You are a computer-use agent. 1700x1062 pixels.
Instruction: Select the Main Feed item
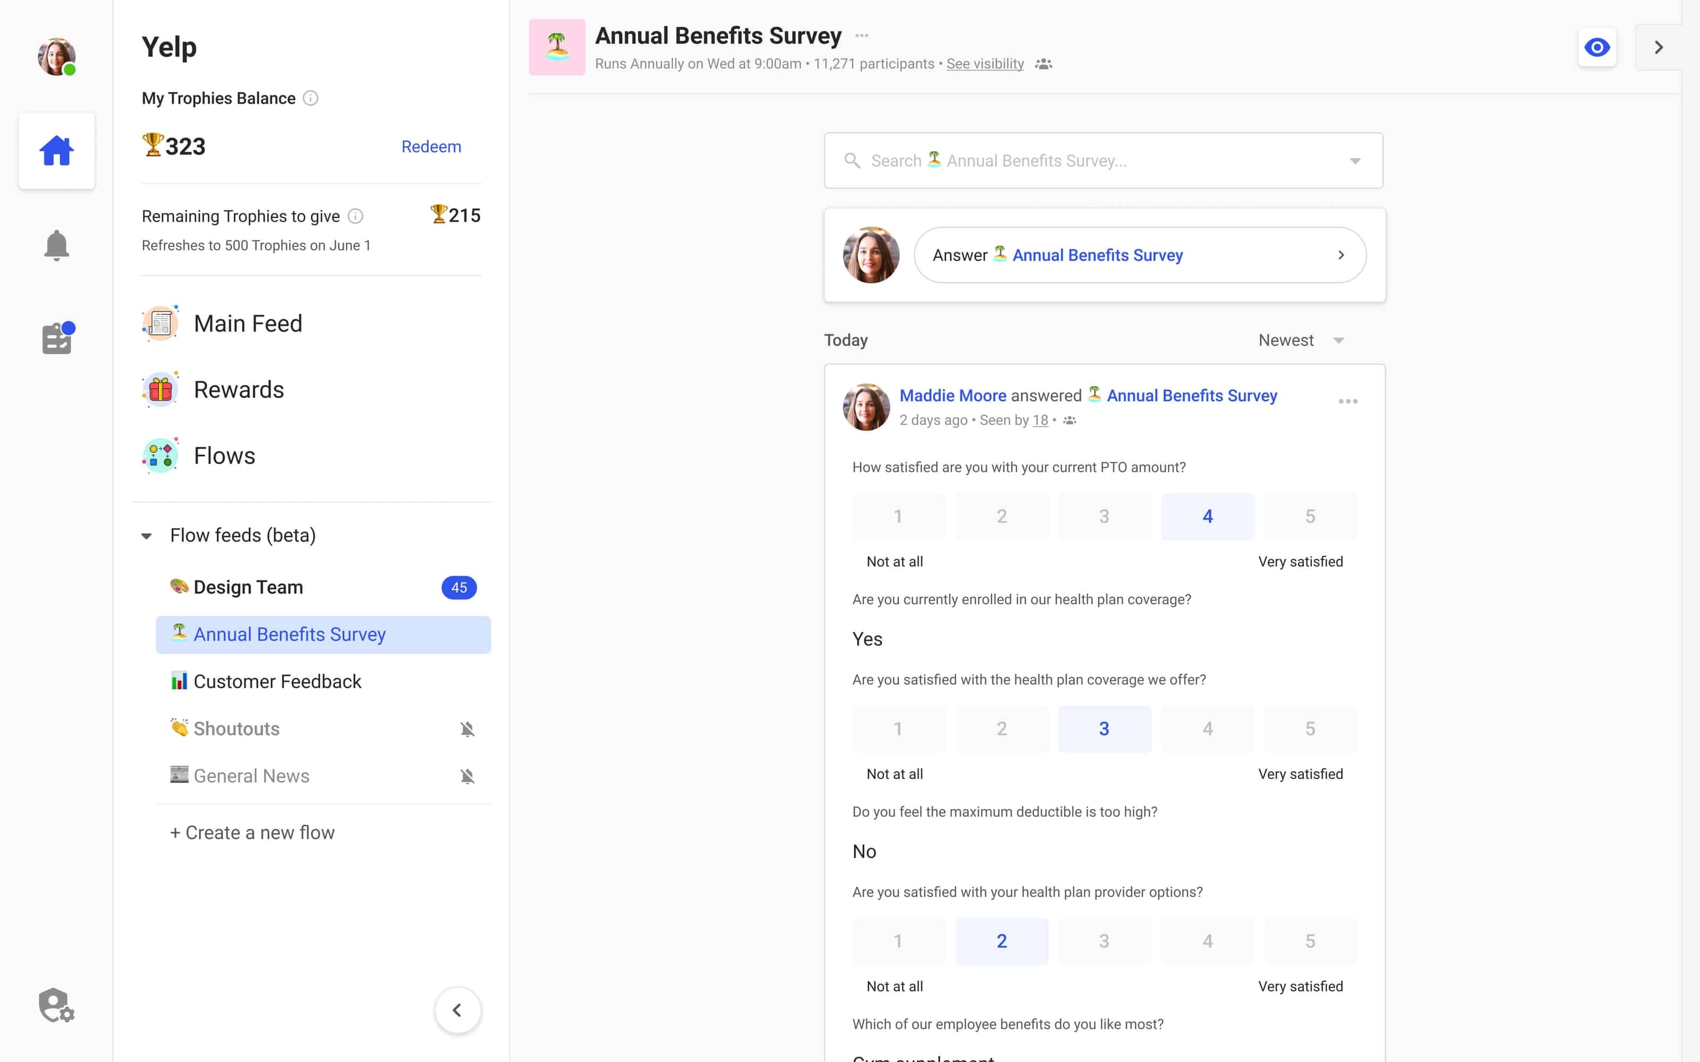247,322
